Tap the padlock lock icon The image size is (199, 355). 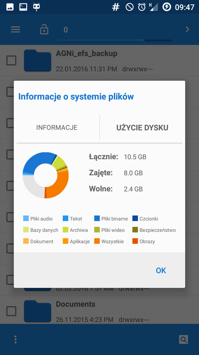pos(44,29)
